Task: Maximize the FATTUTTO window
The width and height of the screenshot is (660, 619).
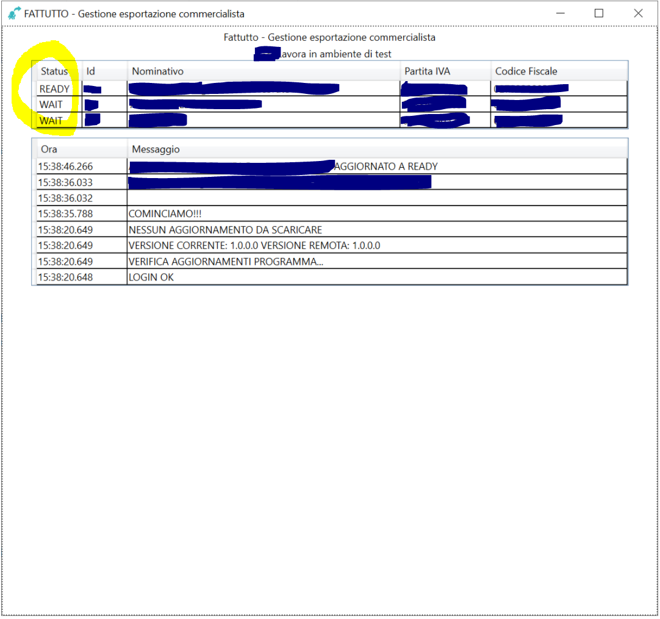Action: (598, 13)
